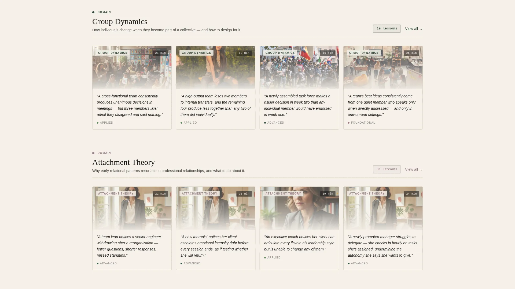This screenshot has height=289, width=515.
Task: Open the Group Dynamics section heading
Action: [120, 21]
